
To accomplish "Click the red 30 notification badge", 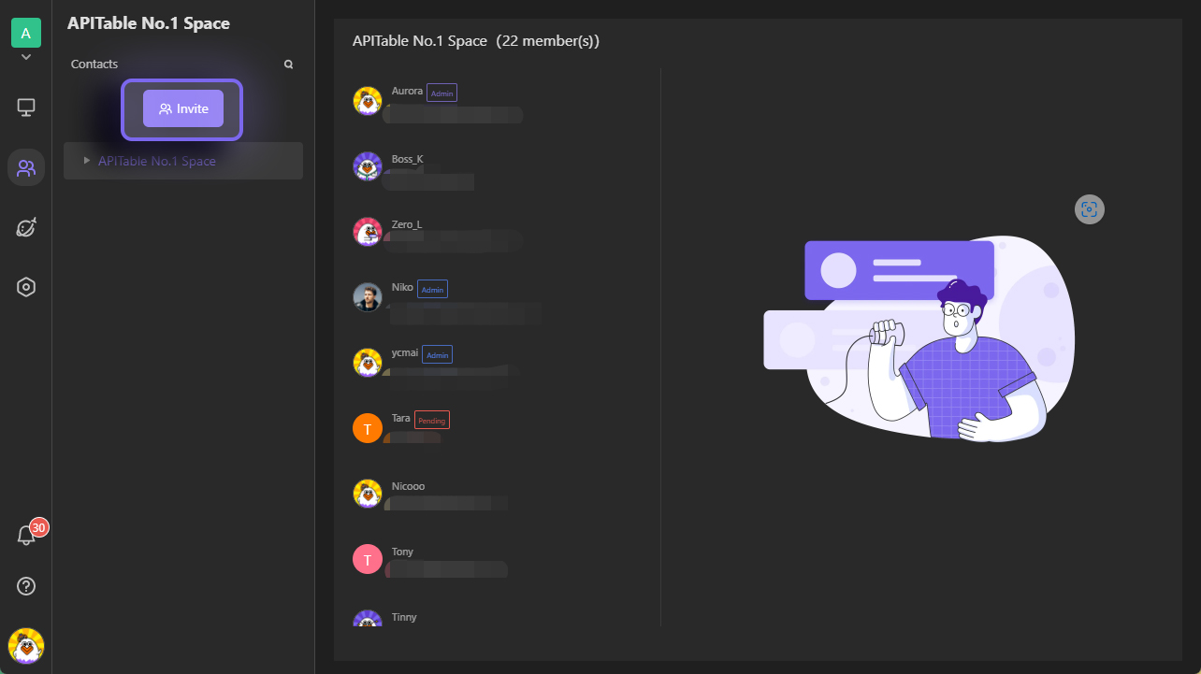I will pyautogui.click(x=38, y=527).
